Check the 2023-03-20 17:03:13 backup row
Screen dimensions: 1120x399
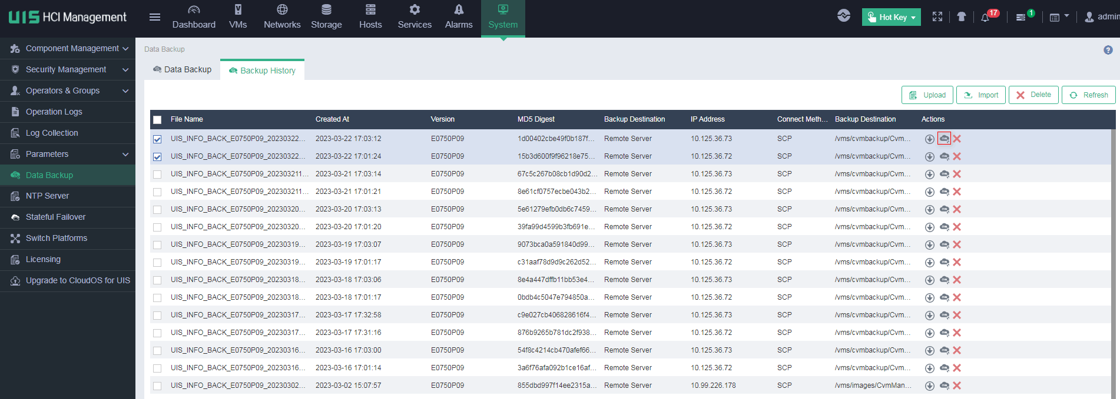(157, 210)
